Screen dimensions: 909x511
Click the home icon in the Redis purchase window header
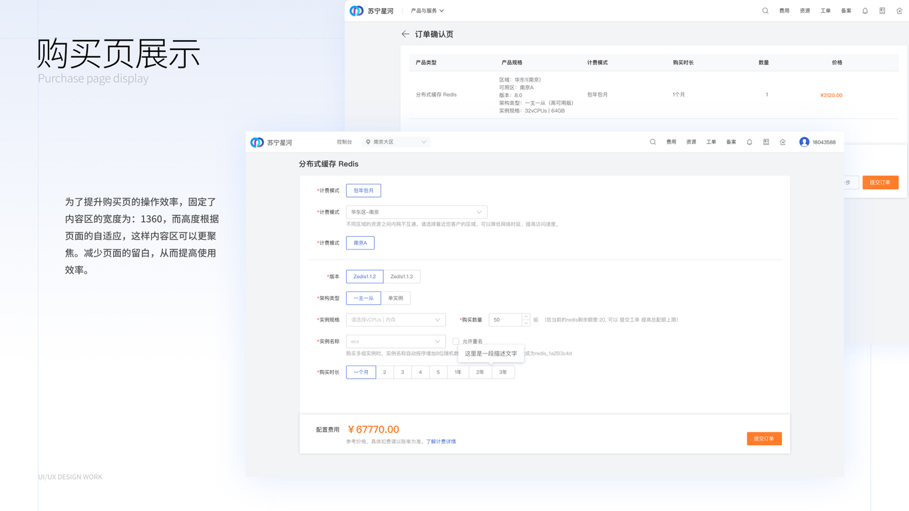pyautogui.click(x=783, y=142)
